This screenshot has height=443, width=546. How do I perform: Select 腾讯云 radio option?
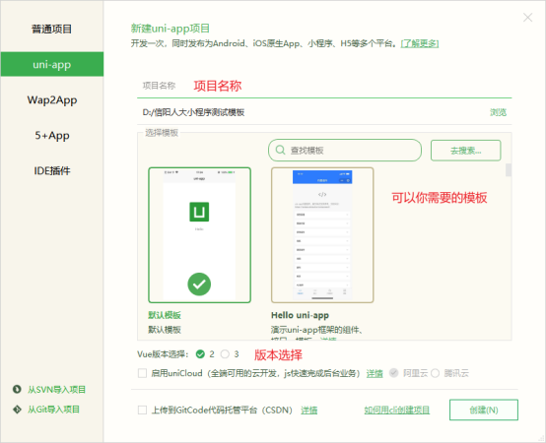[435, 373]
